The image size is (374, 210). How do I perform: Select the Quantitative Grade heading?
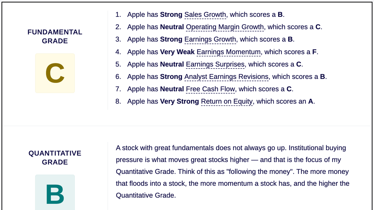pos(55,158)
